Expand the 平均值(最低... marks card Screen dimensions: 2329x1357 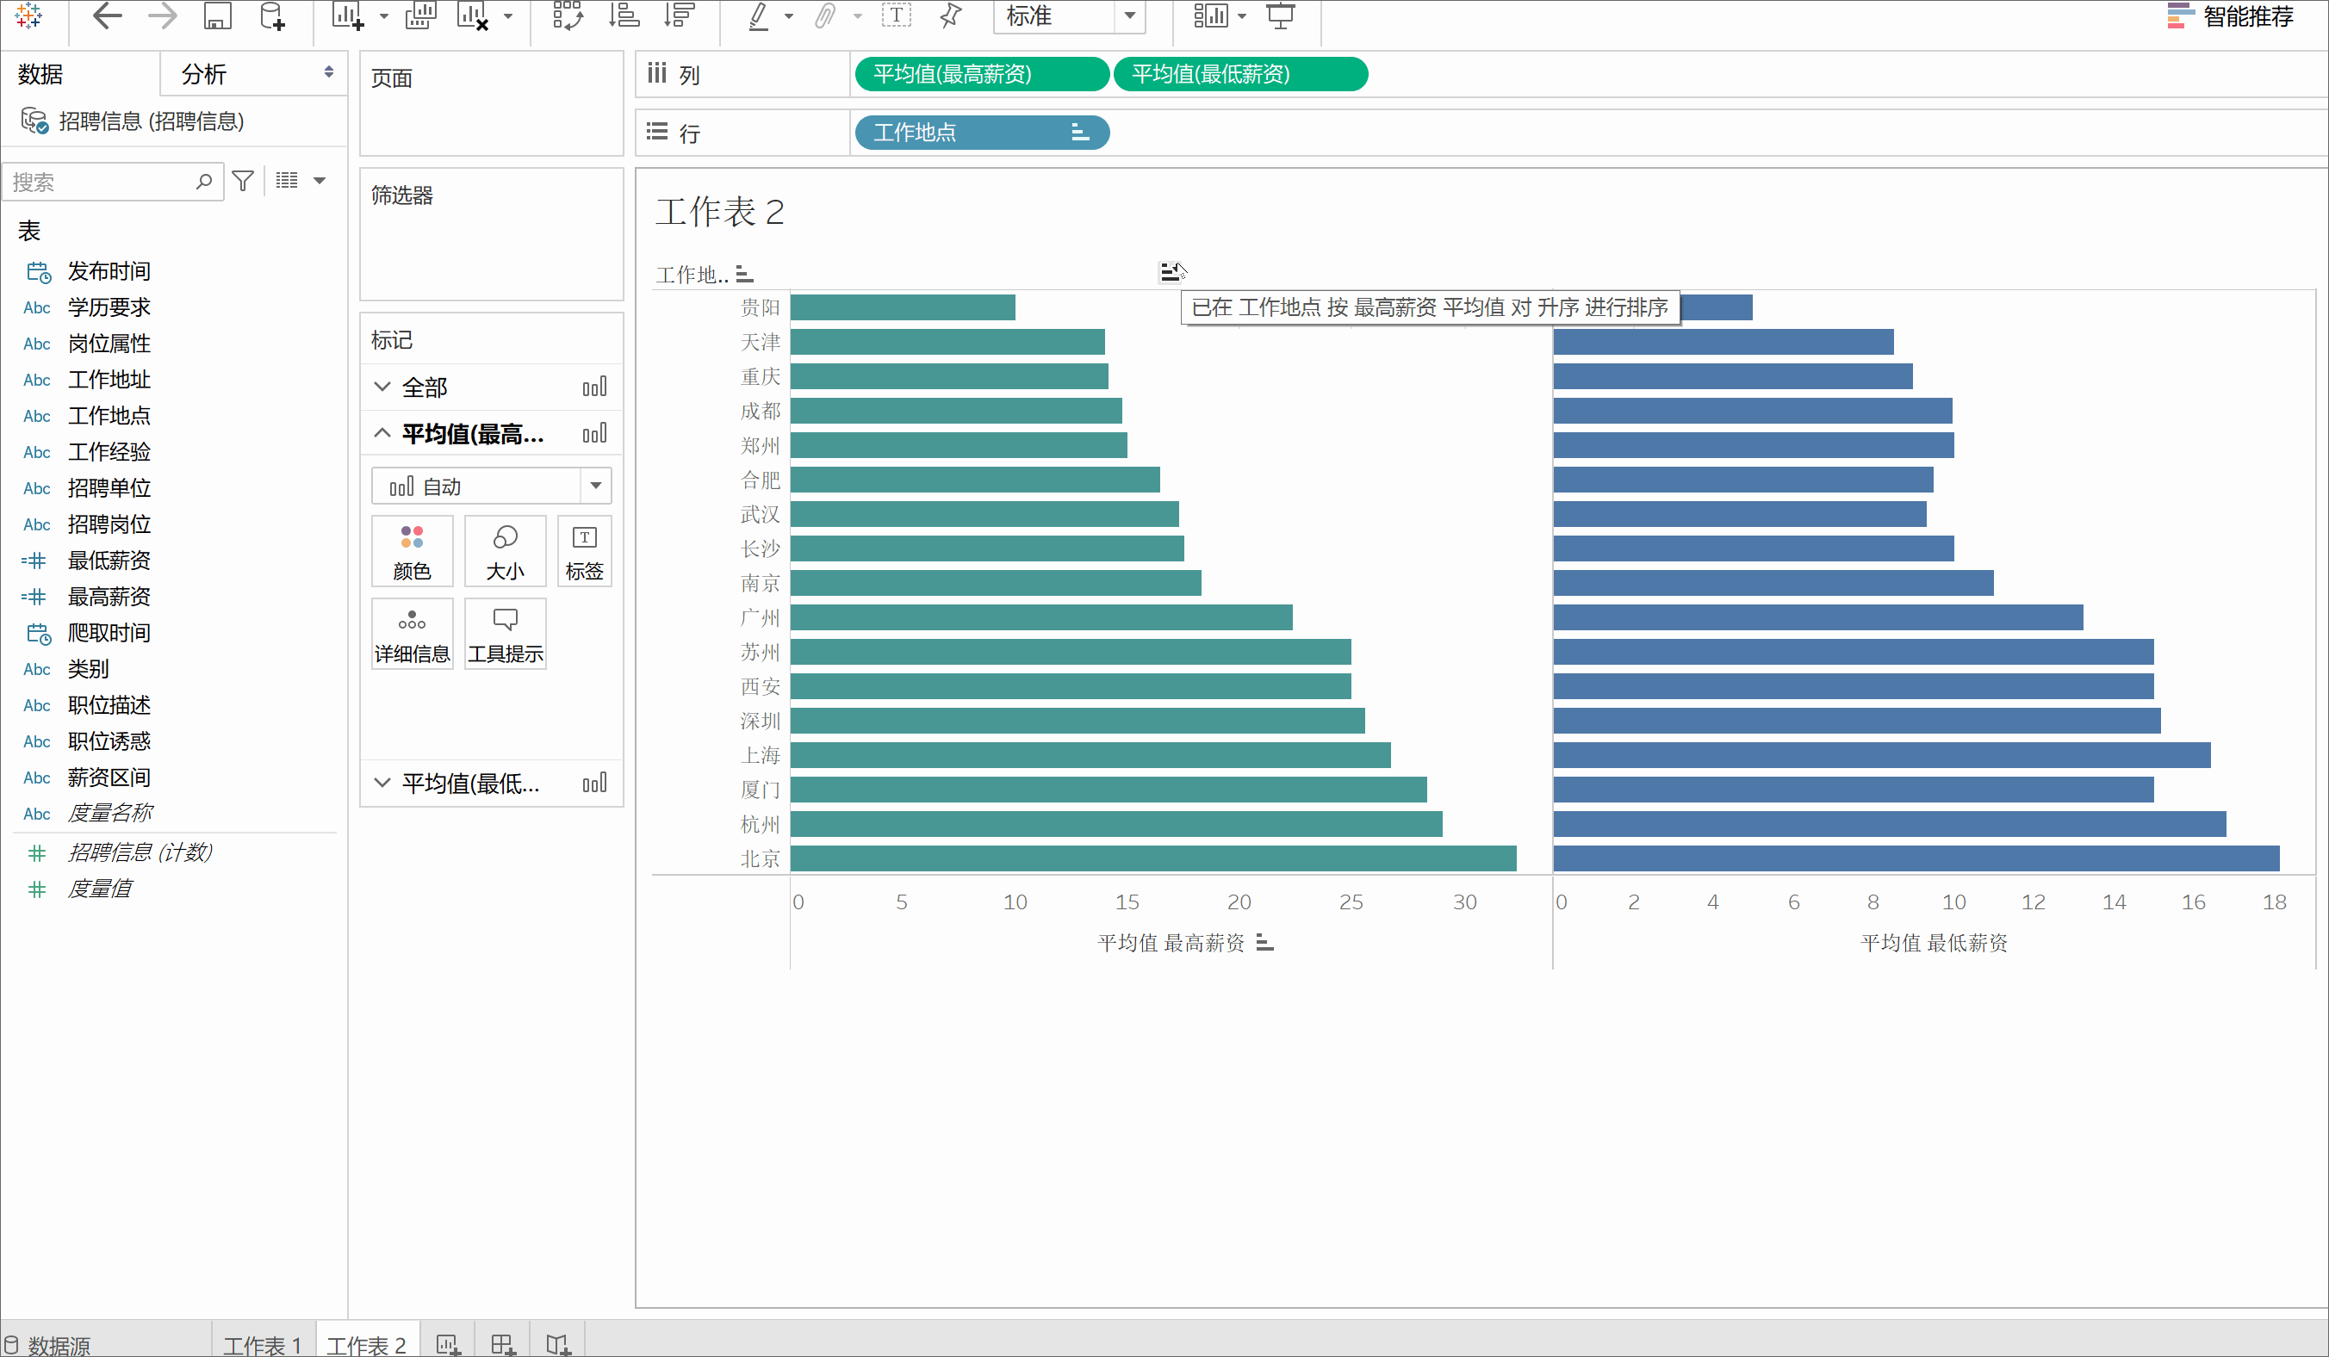(382, 784)
